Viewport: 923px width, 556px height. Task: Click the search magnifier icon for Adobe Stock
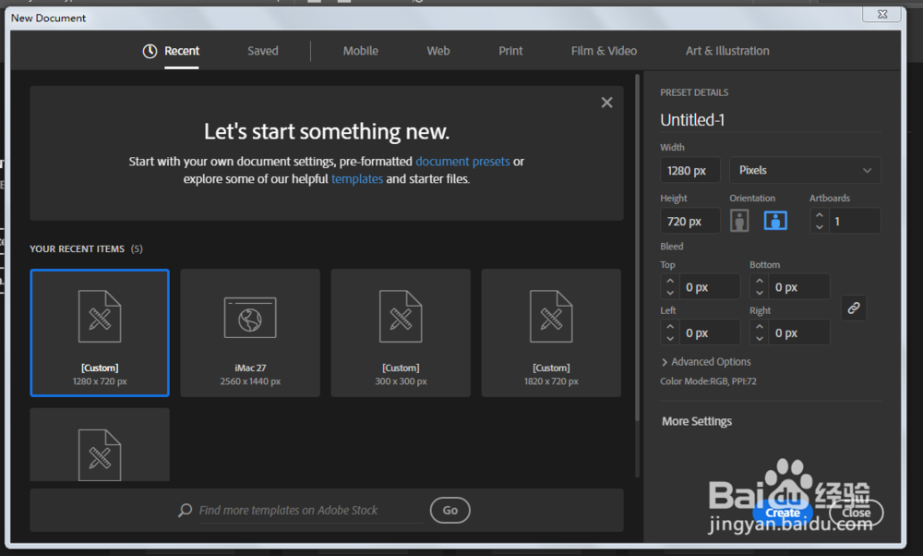[x=185, y=510]
